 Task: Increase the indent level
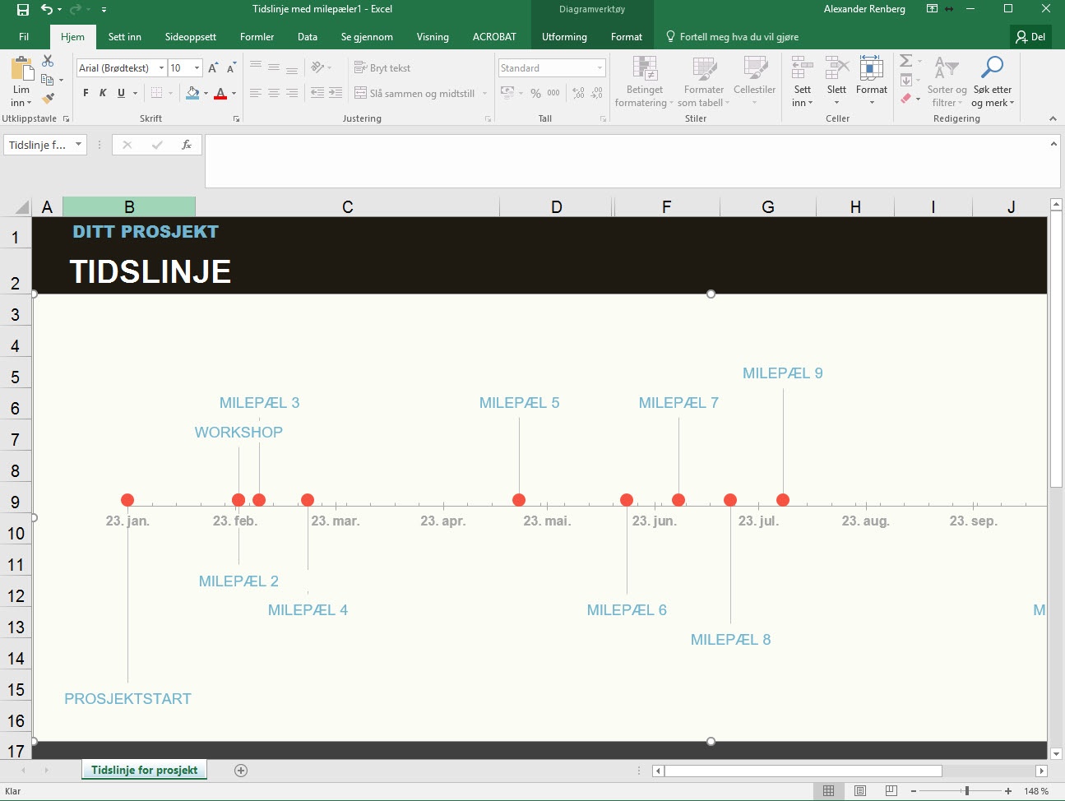pyautogui.click(x=336, y=93)
